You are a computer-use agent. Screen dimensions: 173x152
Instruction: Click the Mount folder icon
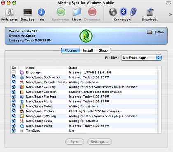click(x=77, y=12)
